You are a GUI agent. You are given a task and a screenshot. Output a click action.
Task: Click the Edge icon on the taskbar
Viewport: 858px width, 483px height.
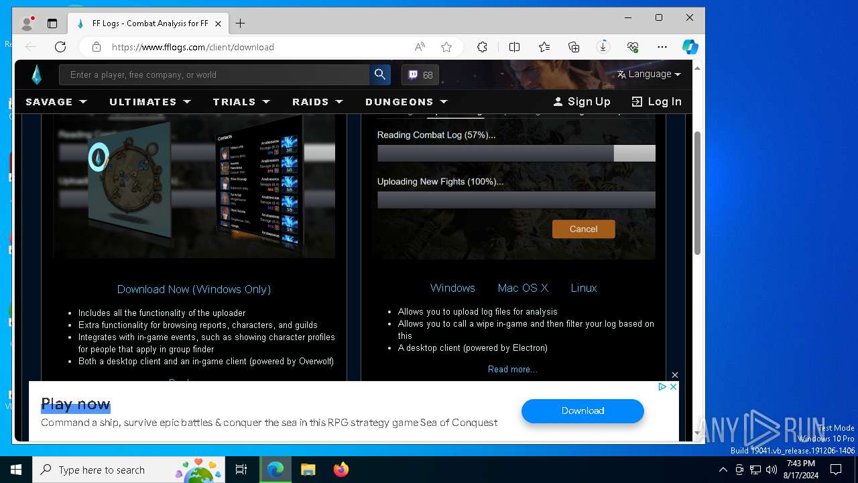[x=275, y=470]
